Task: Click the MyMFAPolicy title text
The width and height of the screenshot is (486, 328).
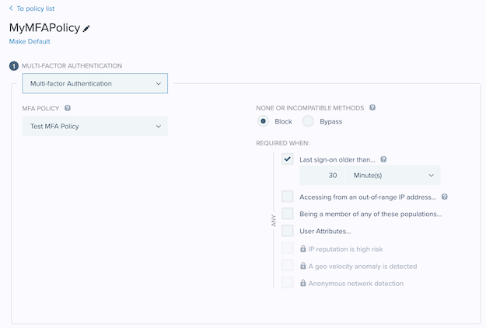Action: [x=44, y=28]
